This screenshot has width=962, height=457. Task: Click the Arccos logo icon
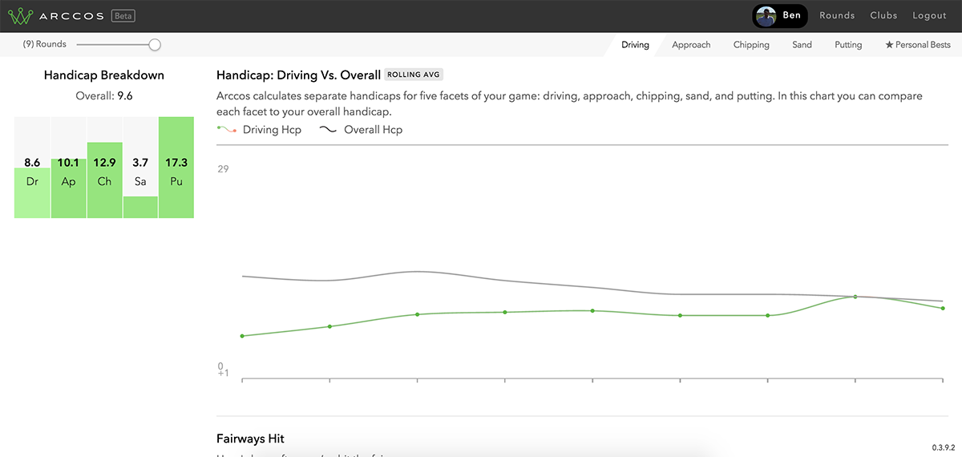[20, 16]
